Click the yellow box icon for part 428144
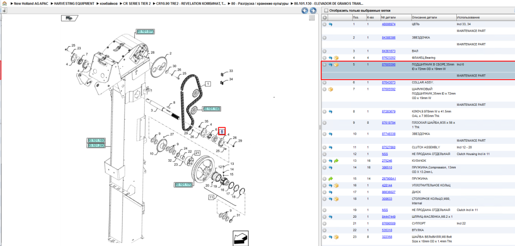This screenshot has height=246, width=515. (x=336, y=185)
